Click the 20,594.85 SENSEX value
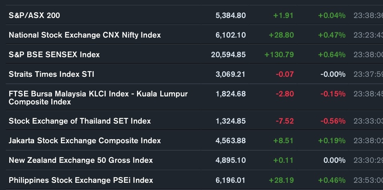 point(228,55)
